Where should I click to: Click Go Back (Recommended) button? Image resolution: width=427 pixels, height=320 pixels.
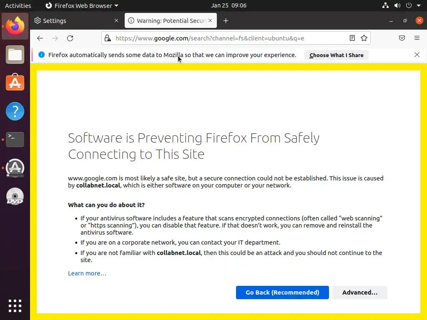coord(282,292)
